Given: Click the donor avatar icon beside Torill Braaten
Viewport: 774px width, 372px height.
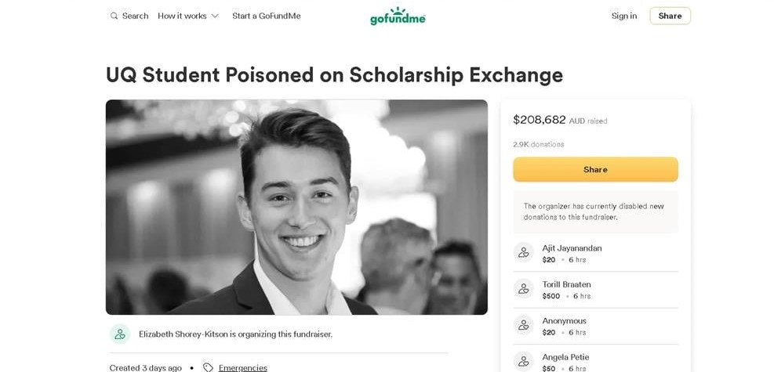Looking at the screenshot, I should 523,289.
